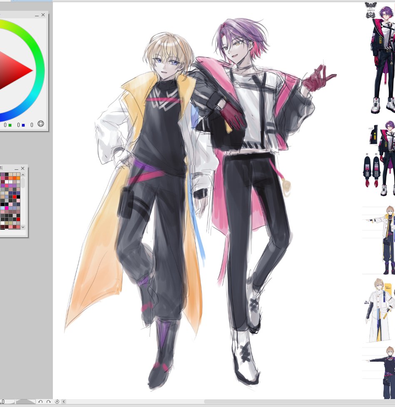Click blond T-pose reference with yellow coat

point(379,240)
